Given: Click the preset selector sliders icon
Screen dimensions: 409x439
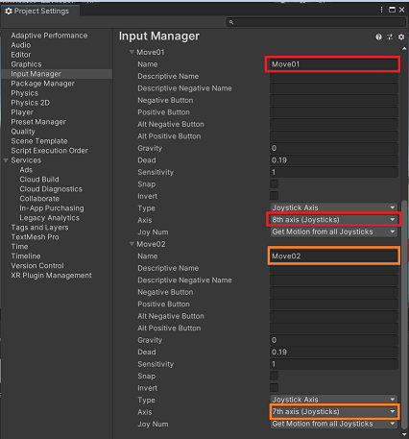Looking at the screenshot, I should point(390,37).
